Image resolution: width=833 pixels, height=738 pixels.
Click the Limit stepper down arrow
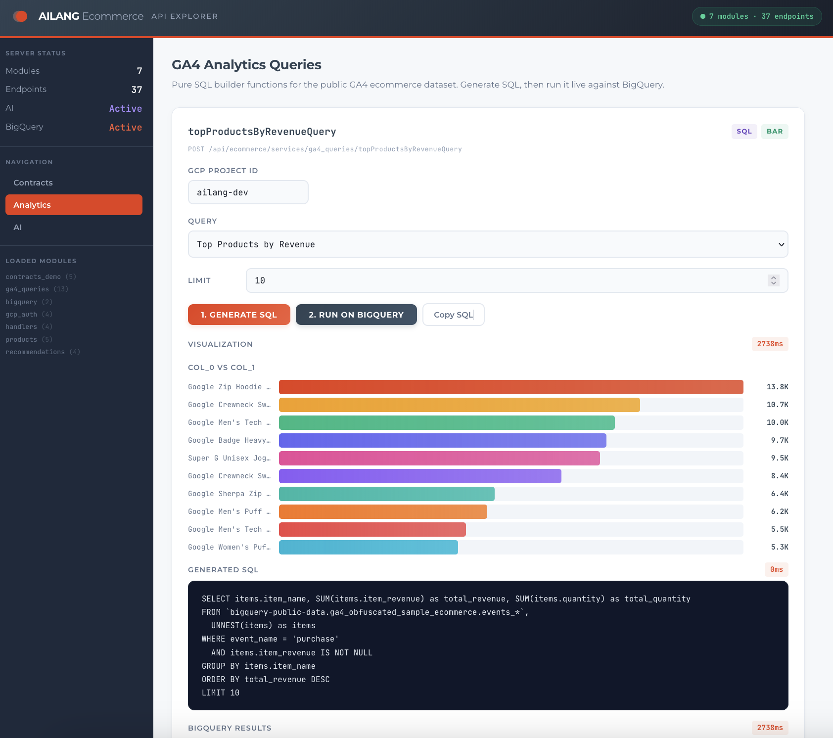(773, 283)
